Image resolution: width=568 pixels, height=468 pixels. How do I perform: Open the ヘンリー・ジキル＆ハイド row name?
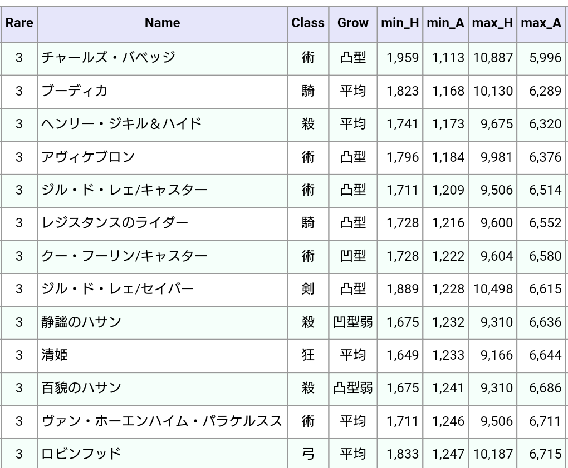[121, 124]
